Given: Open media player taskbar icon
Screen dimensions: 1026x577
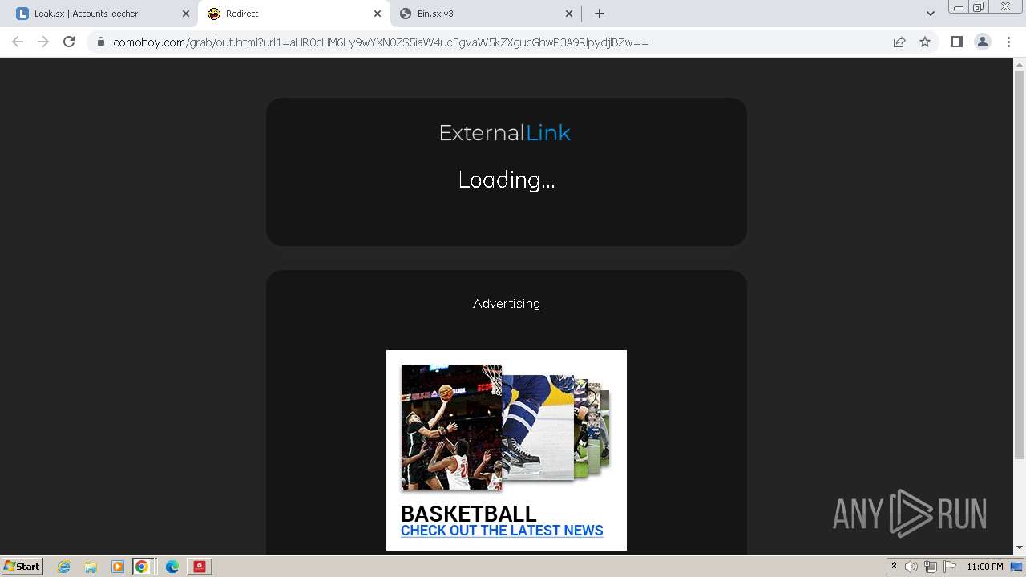Looking at the screenshot, I should (117, 567).
